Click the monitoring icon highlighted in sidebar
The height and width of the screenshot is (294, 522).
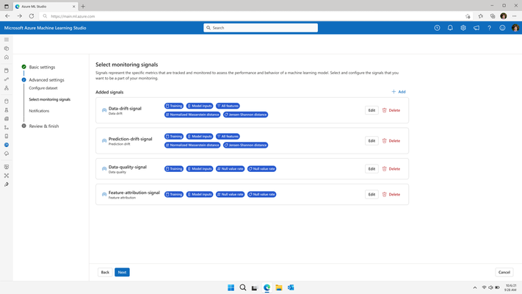point(7,145)
